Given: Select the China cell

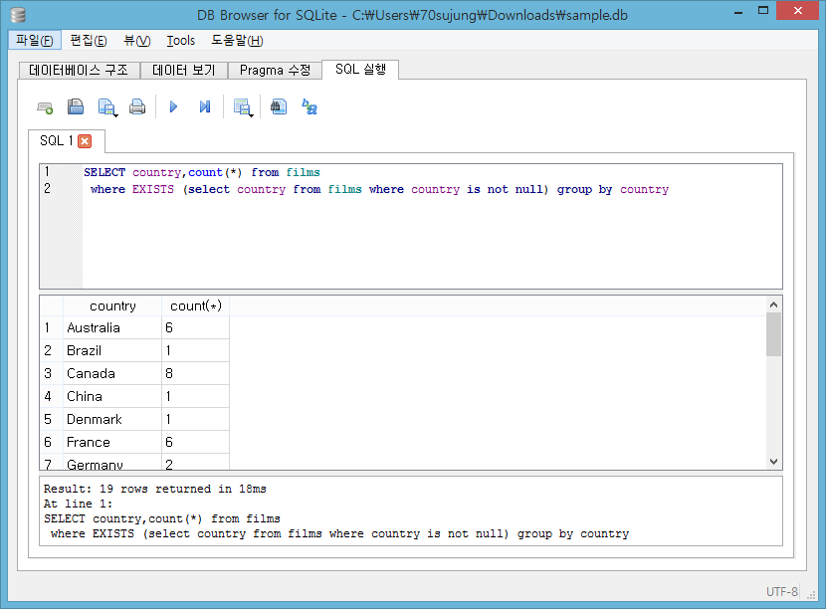Looking at the screenshot, I should [112, 396].
